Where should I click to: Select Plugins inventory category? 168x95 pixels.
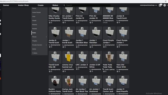click(x=34, y=41)
